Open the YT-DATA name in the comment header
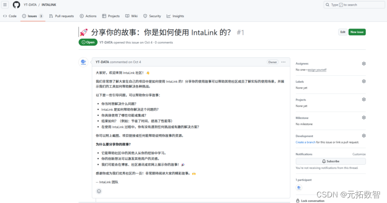 point(102,62)
